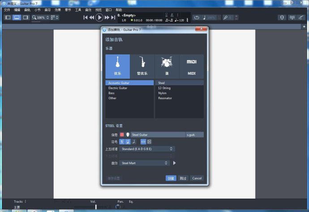Click the guitar headstock track icon
The height and width of the screenshot is (212, 309).
128,135
